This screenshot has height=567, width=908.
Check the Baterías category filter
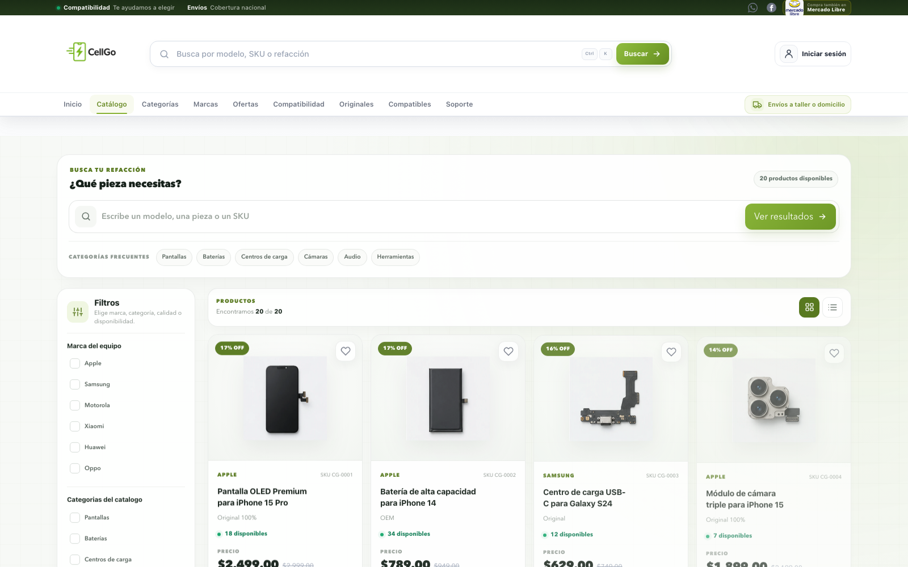(x=75, y=539)
